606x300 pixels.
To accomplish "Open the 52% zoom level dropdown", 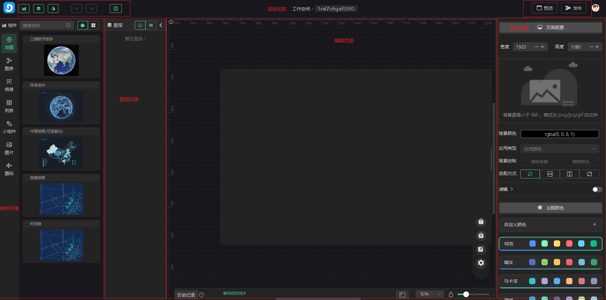I will pos(430,294).
